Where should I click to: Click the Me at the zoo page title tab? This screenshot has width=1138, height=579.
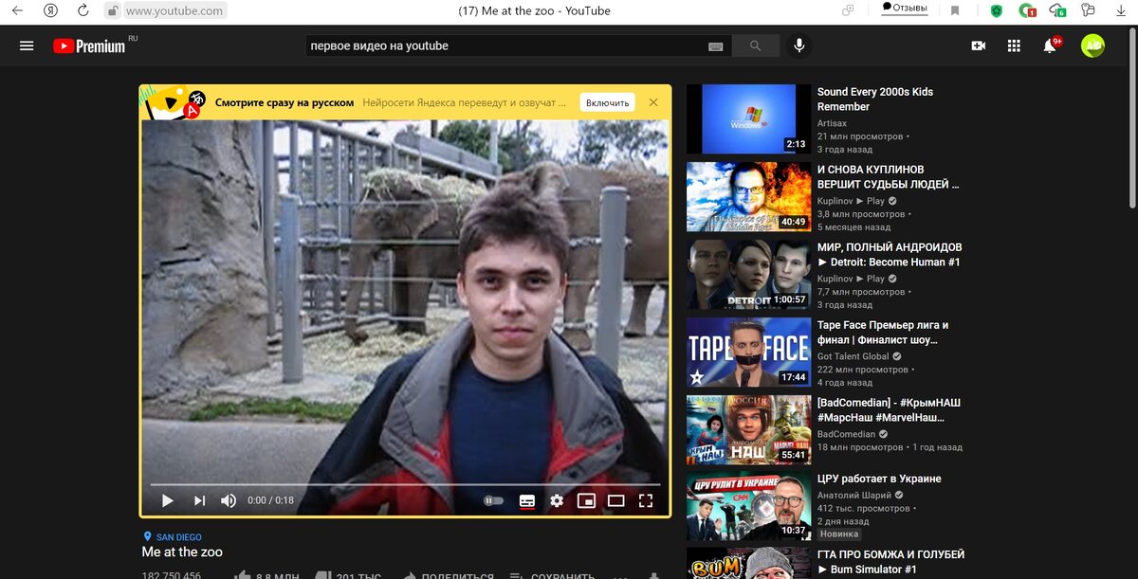click(534, 10)
